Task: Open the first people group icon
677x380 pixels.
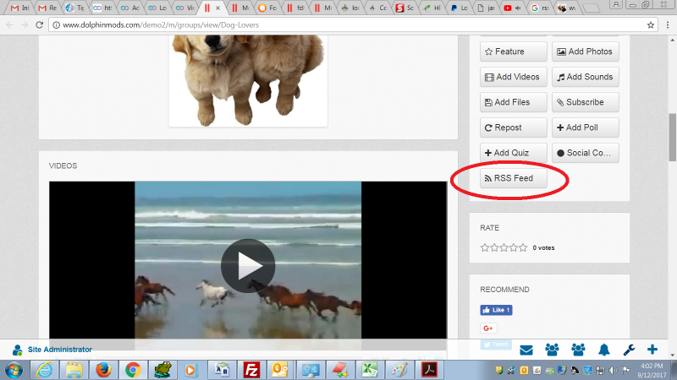Action: point(552,350)
